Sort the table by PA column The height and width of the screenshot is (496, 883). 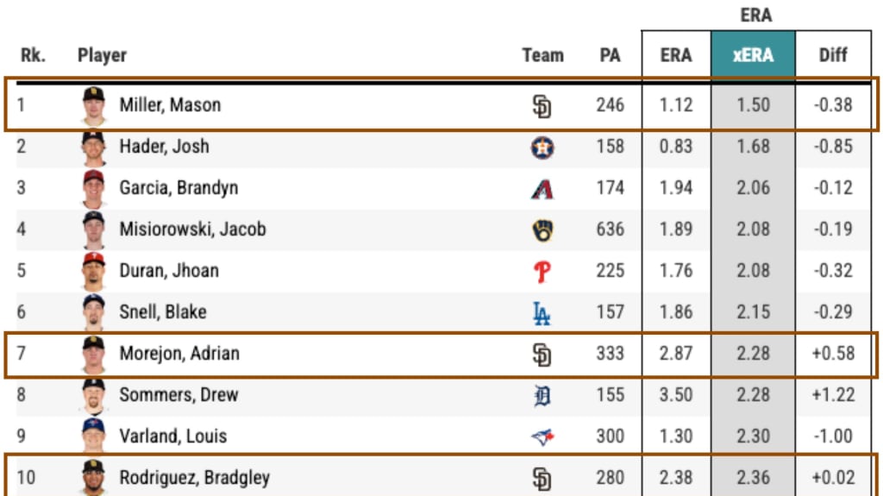coord(610,55)
